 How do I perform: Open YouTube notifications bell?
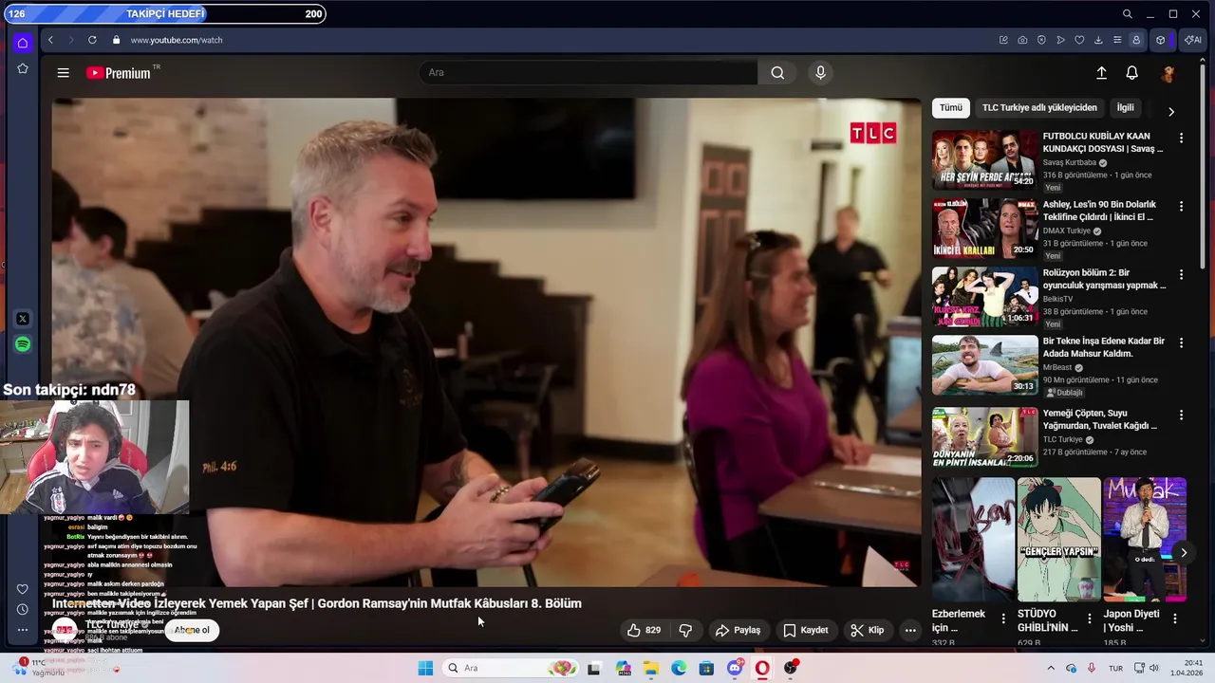coord(1131,73)
